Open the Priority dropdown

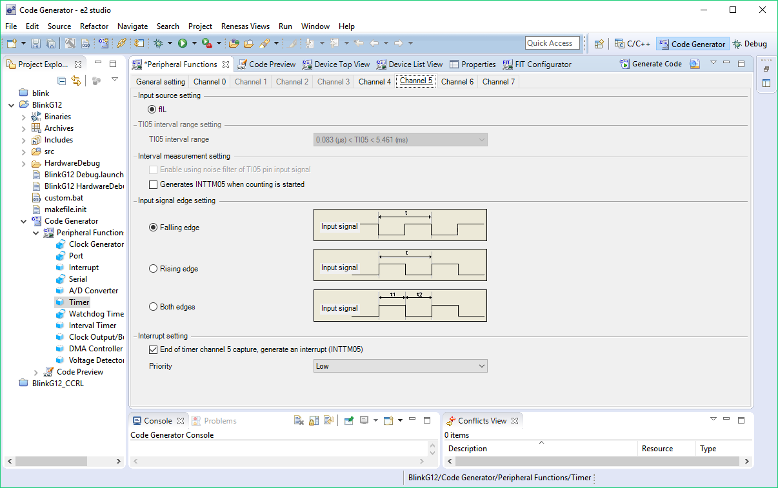click(x=400, y=366)
